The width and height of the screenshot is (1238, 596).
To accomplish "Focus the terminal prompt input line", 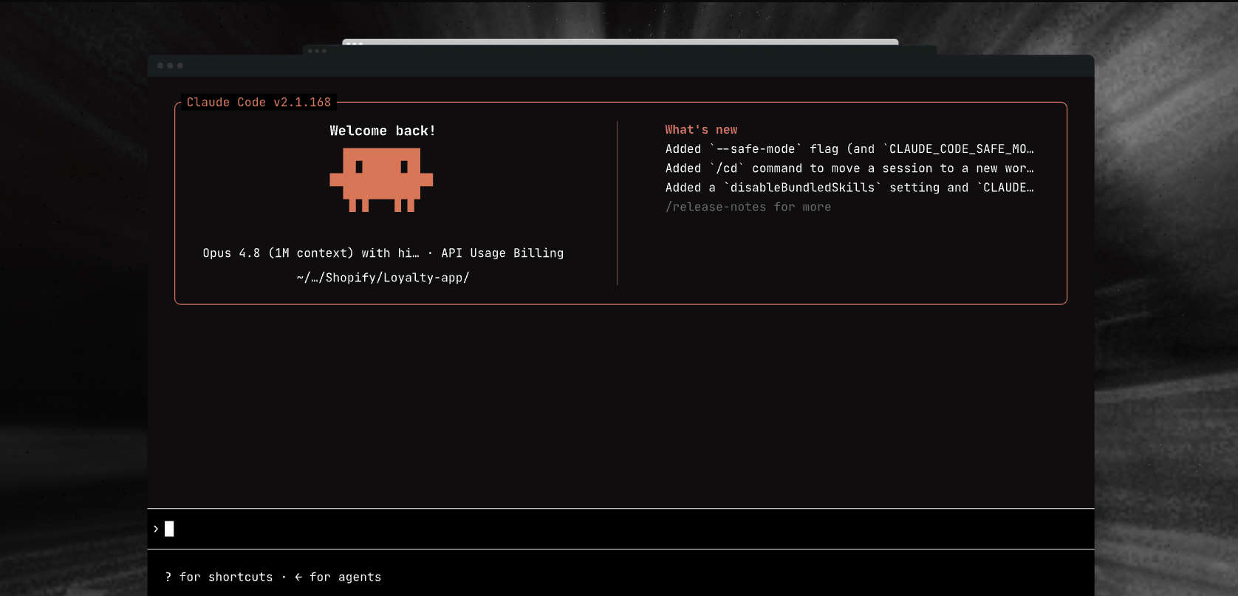I will pos(620,529).
